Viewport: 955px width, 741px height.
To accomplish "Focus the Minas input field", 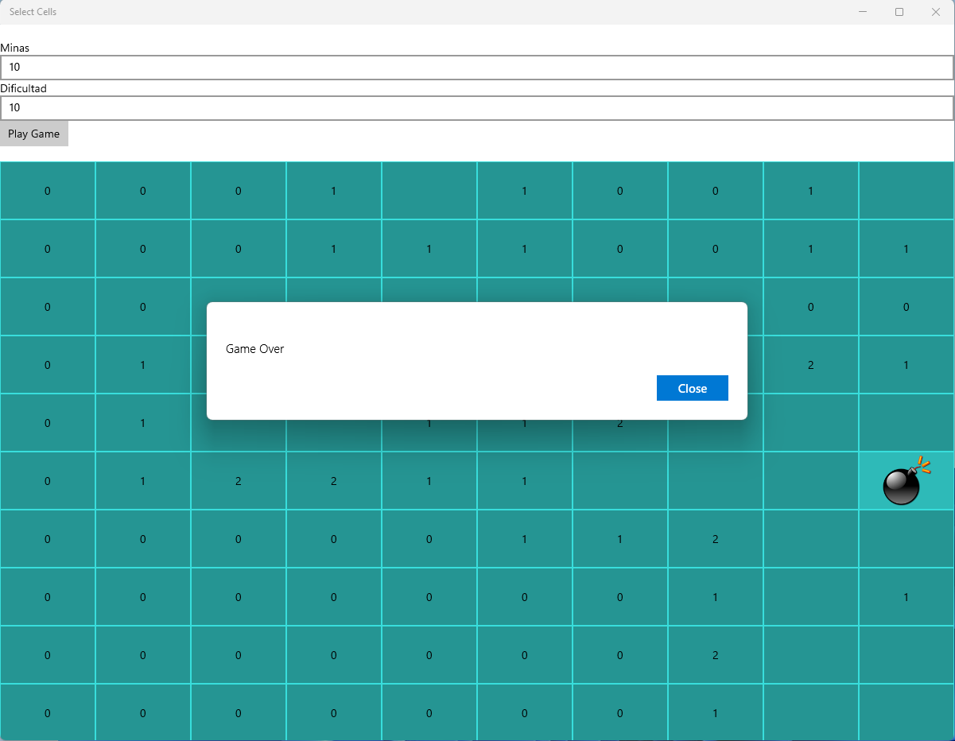I will [x=477, y=68].
